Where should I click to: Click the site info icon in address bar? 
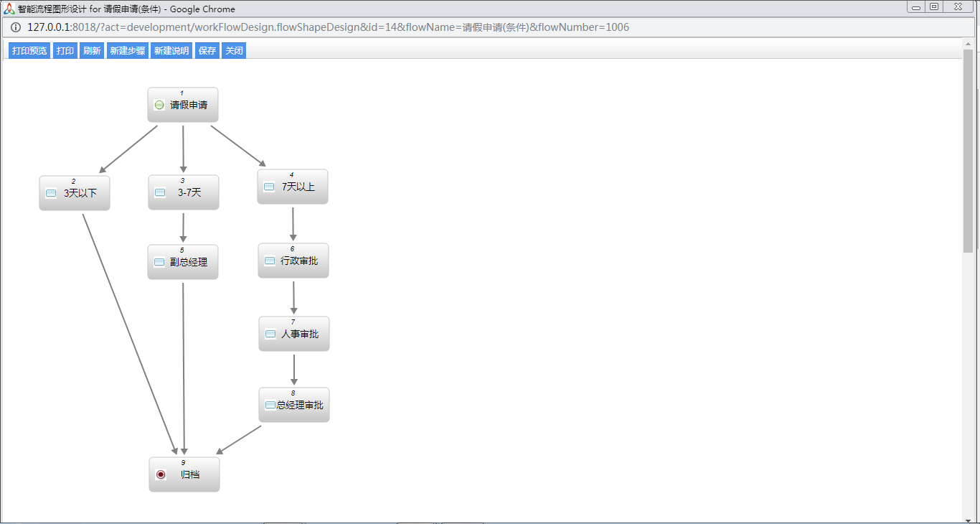pos(16,27)
